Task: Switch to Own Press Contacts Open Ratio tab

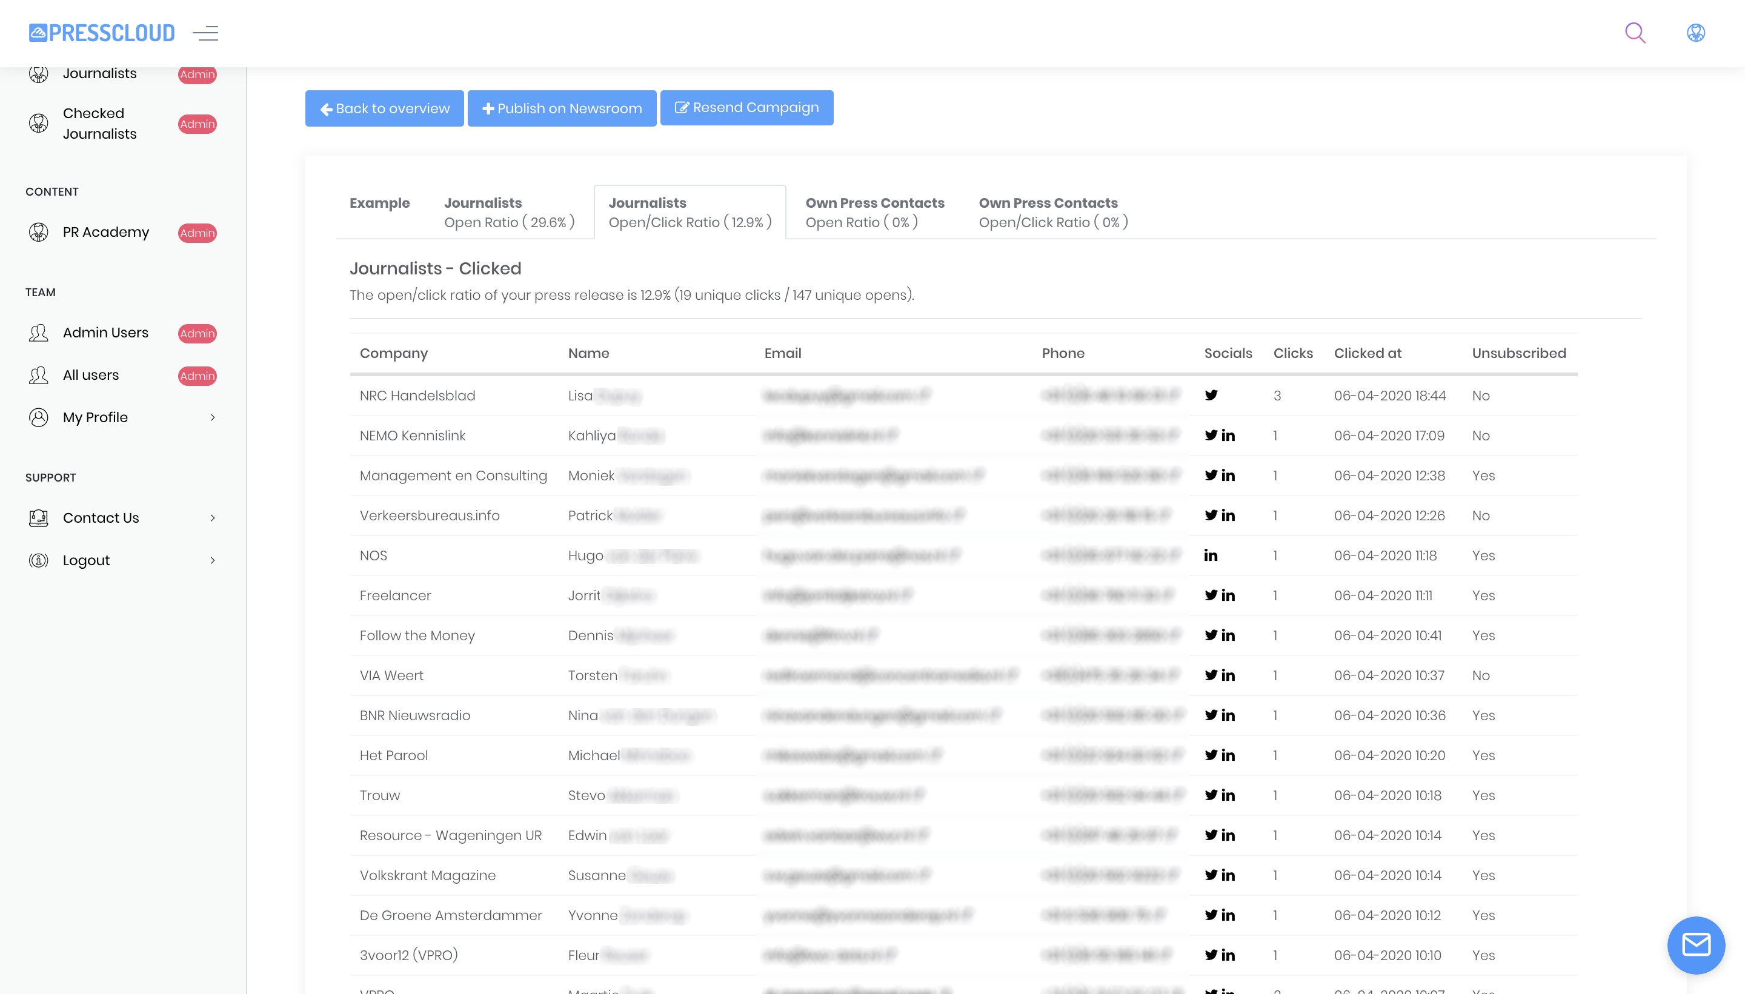Action: tap(874, 213)
